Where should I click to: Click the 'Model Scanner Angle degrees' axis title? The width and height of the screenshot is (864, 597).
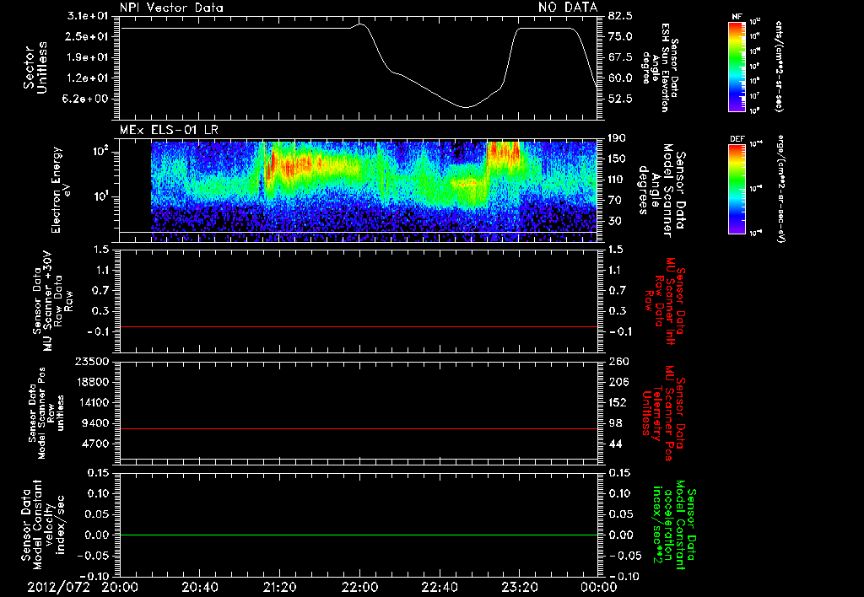click(x=663, y=190)
